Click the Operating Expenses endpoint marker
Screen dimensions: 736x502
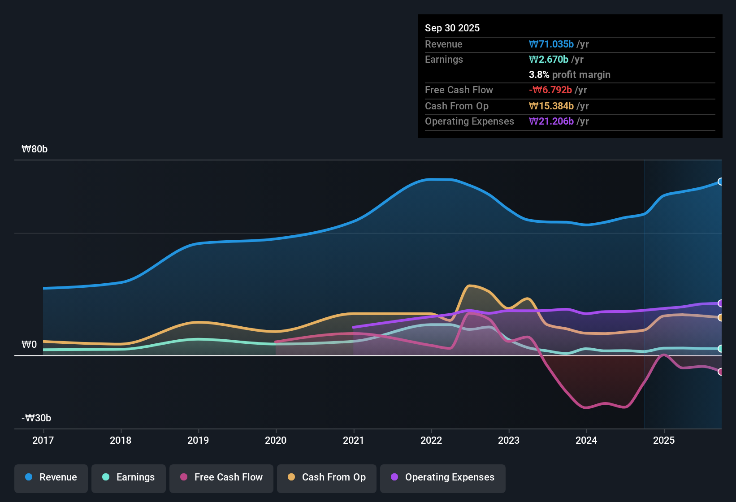pos(721,303)
